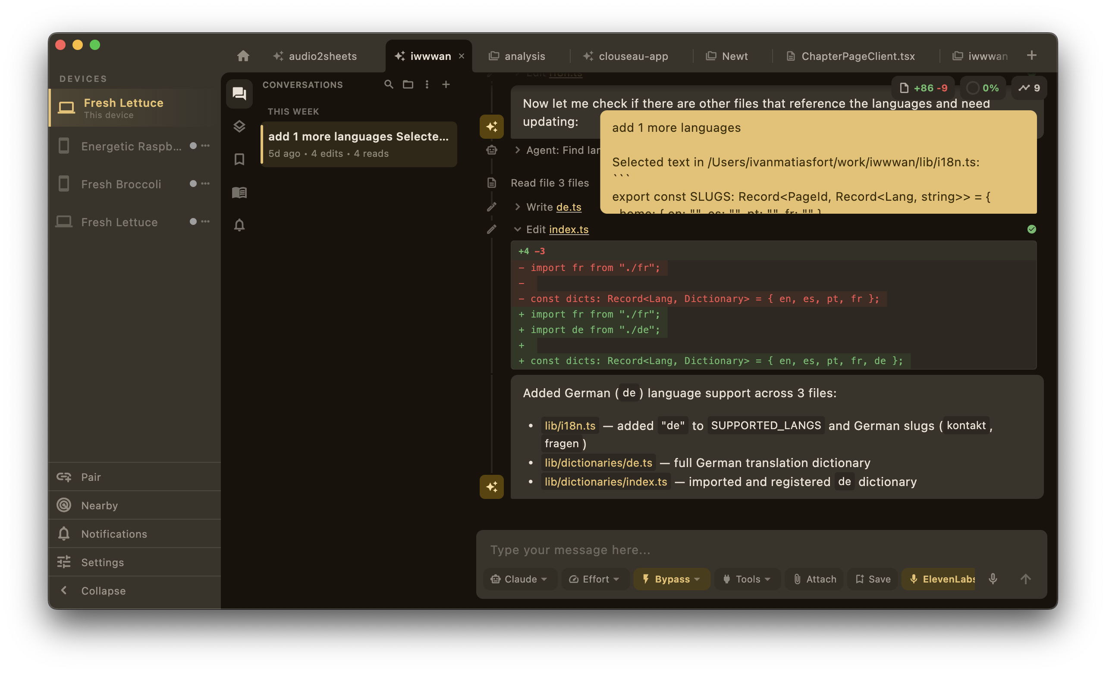Click the yellow user message bubble

818,162
